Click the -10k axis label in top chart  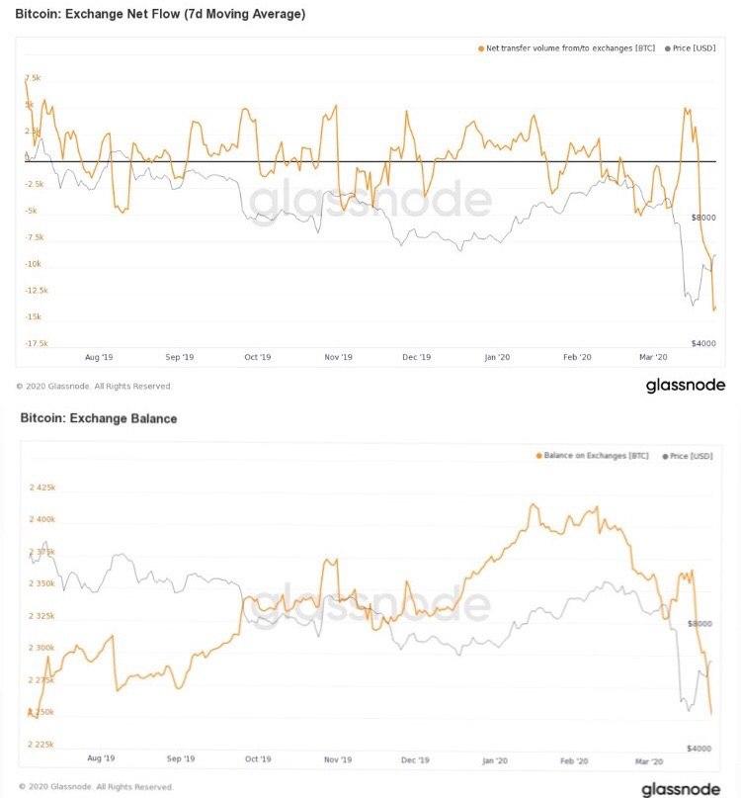click(33, 264)
